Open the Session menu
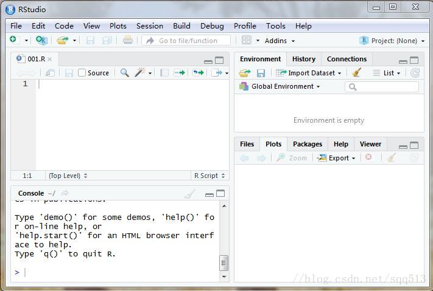 [150, 26]
